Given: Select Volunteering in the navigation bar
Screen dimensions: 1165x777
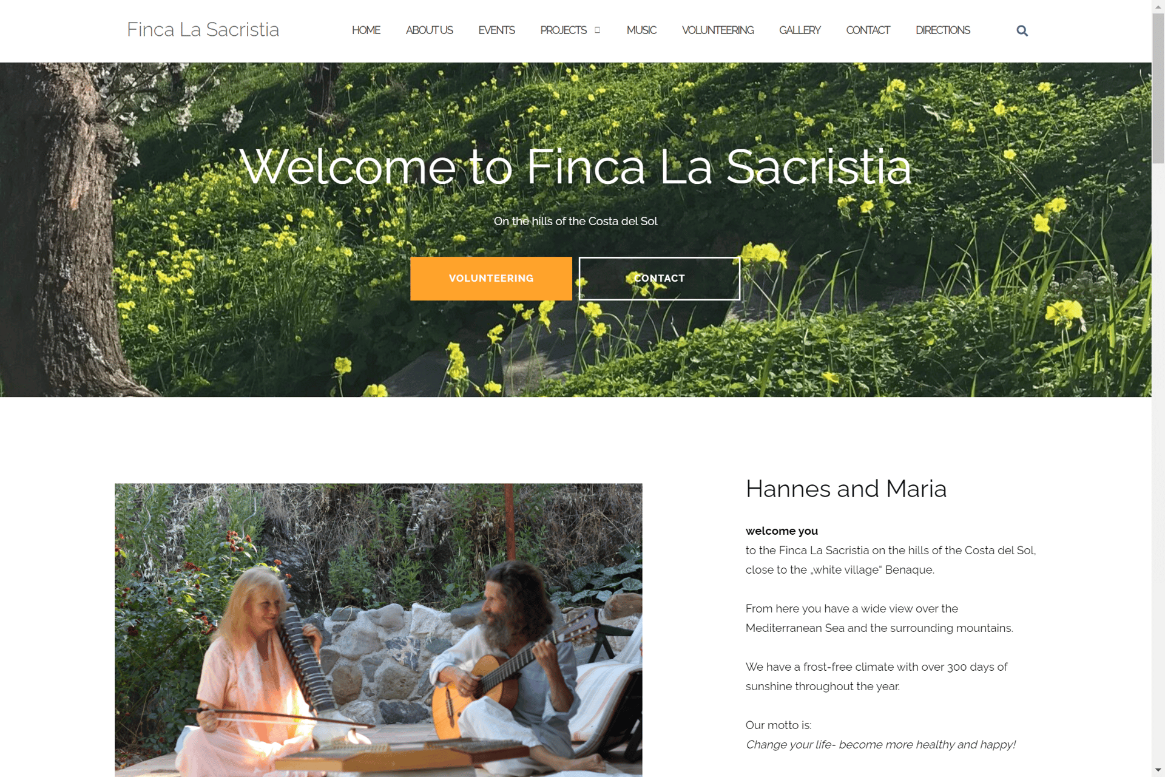Looking at the screenshot, I should 718,30.
